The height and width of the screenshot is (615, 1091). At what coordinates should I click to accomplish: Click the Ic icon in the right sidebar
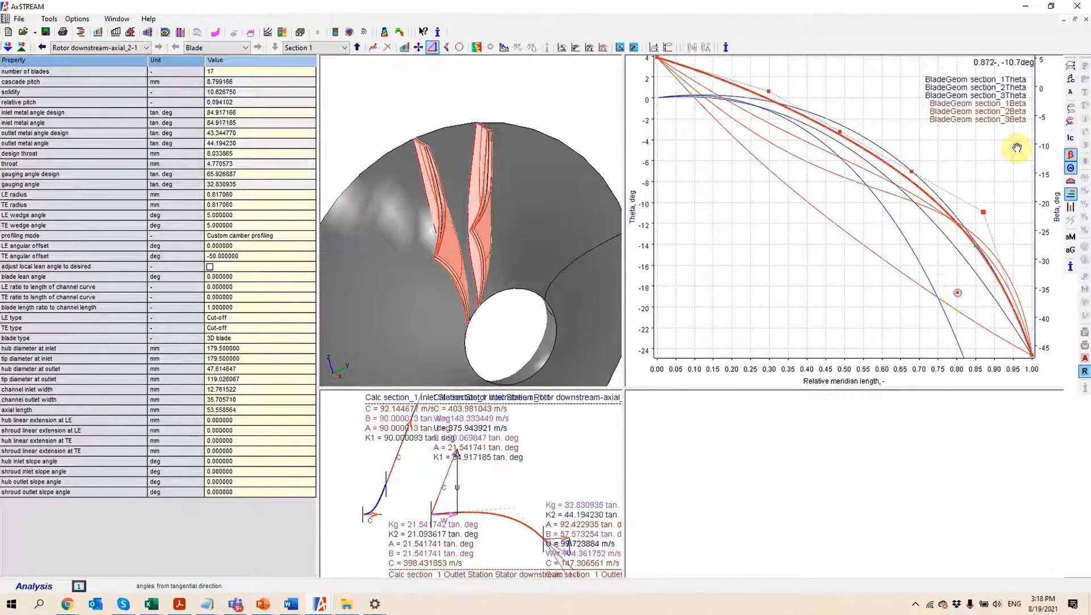[x=1071, y=138]
